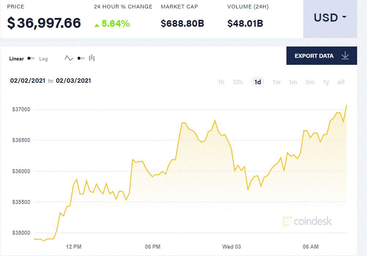The image size is (367, 256).
Task: Open the USD currency dropdown
Action: pyautogui.click(x=330, y=19)
